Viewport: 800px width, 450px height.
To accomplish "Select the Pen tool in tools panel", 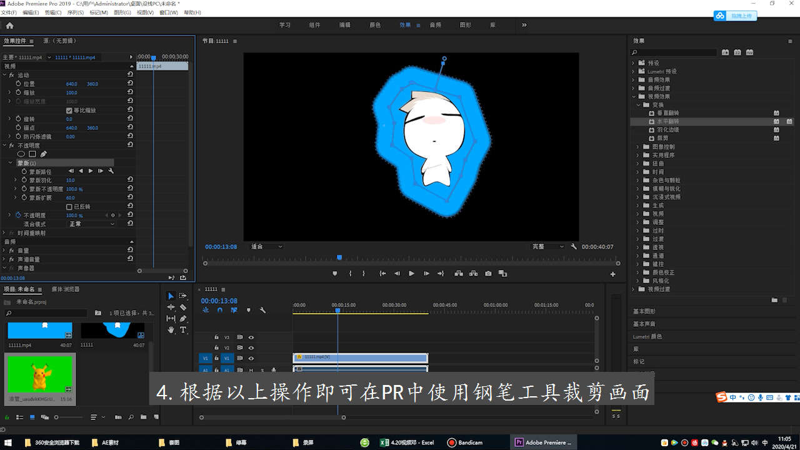I will [x=183, y=318].
